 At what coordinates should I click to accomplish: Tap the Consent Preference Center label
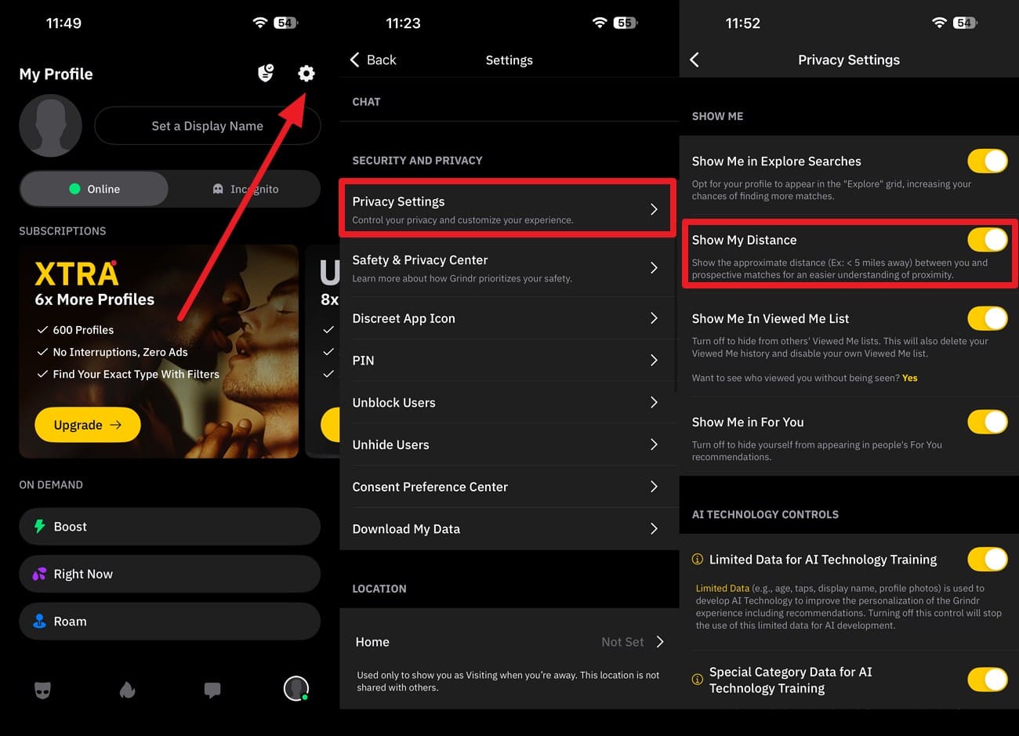[x=430, y=487]
